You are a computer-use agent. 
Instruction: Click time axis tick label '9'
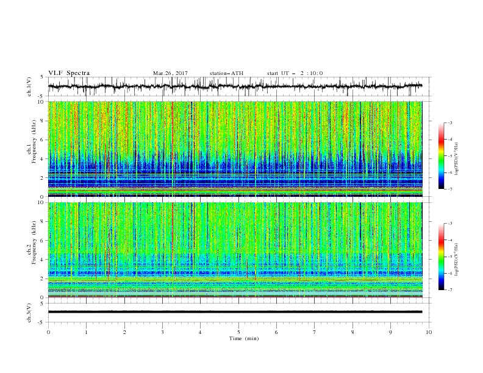coord(390,332)
